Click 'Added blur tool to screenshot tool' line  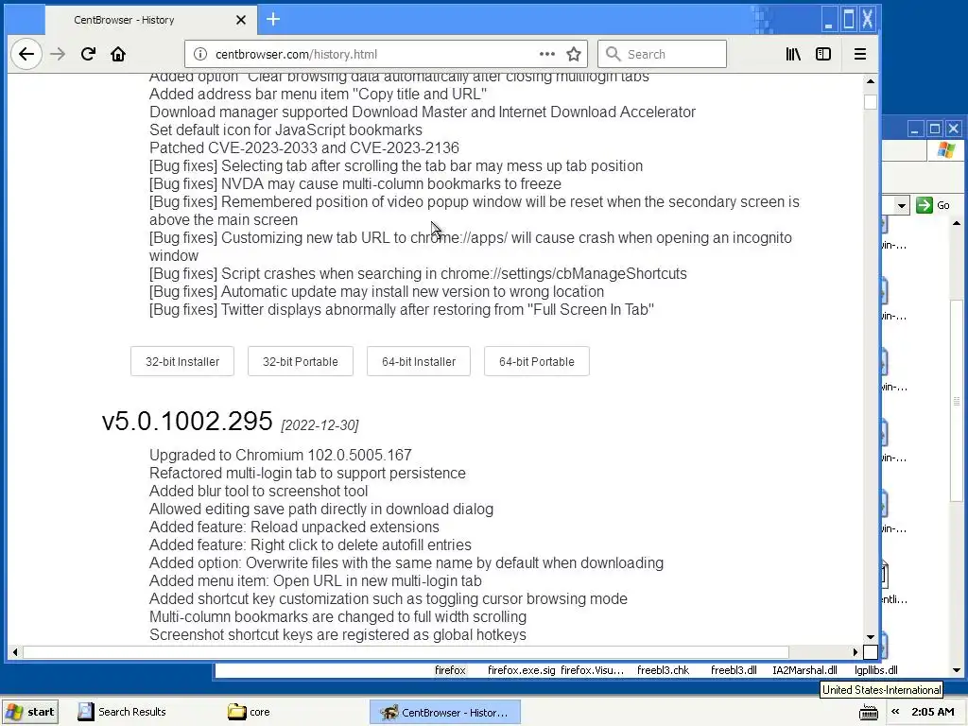click(258, 491)
